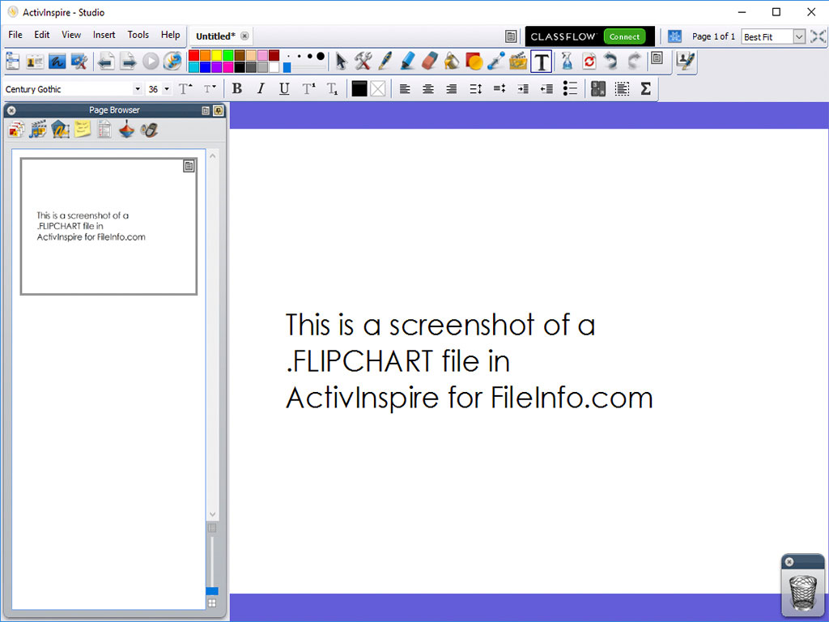Align text center
The width and height of the screenshot is (829, 622).
coord(428,89)
